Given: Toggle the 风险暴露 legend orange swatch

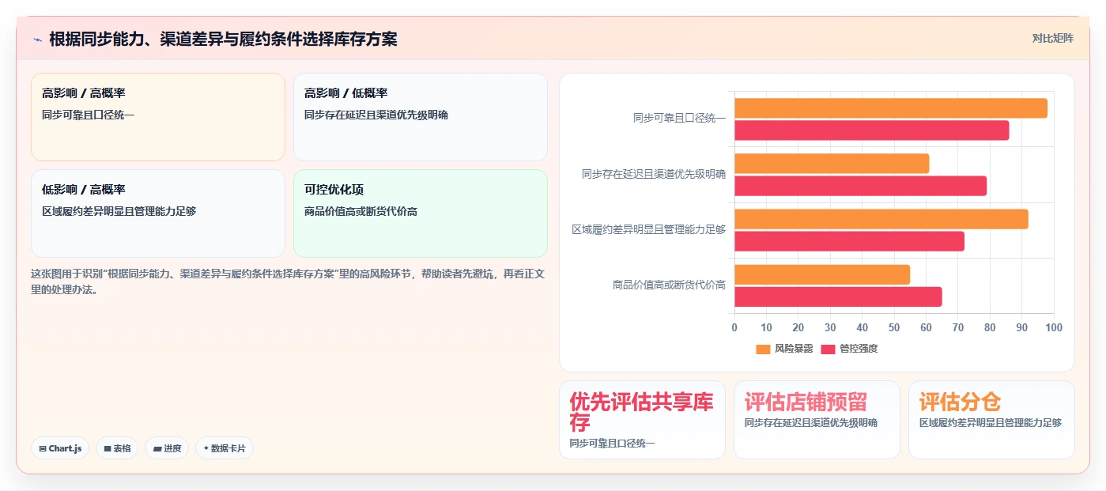Looking at the screenshot, I should tap(763, 349).
